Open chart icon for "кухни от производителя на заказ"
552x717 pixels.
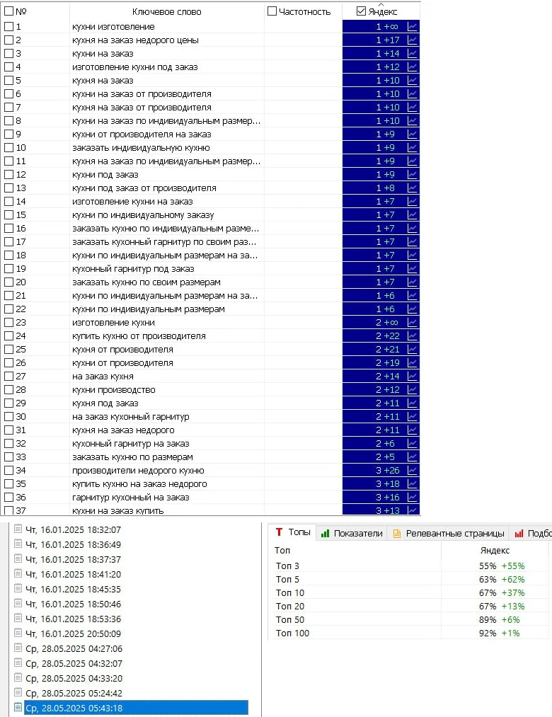pos(412,134)
